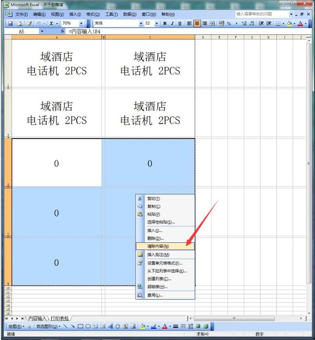The height and width of the screenshot is (340, 315).
Task: Open the 视图(V) menu
Action: (x=58, y=15)
